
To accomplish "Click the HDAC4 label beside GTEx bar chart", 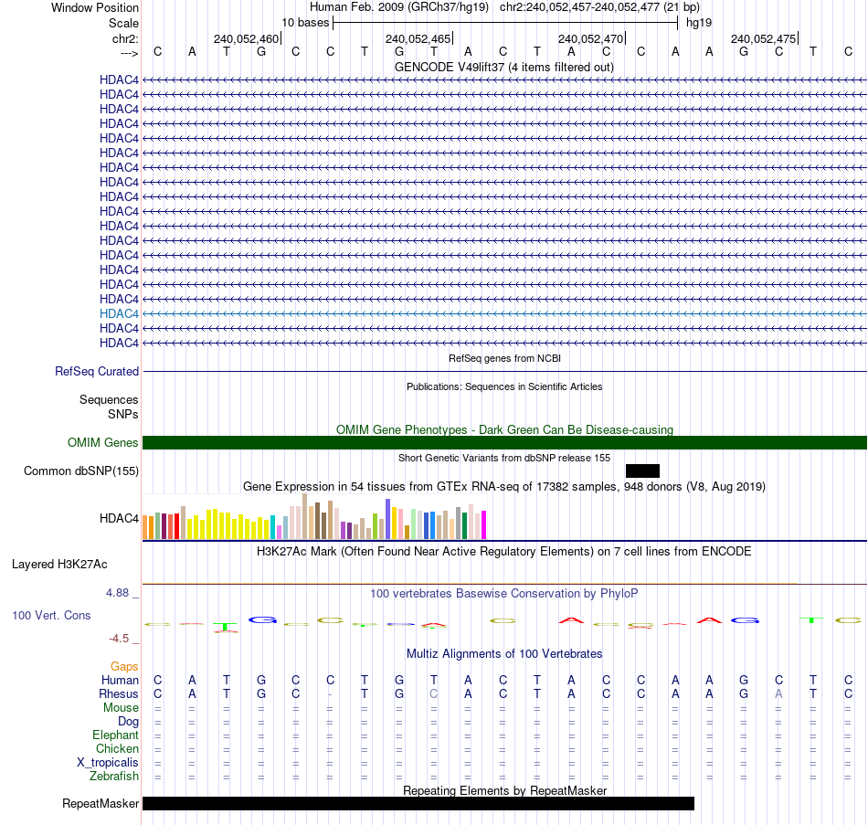I will tap(119, 518).
